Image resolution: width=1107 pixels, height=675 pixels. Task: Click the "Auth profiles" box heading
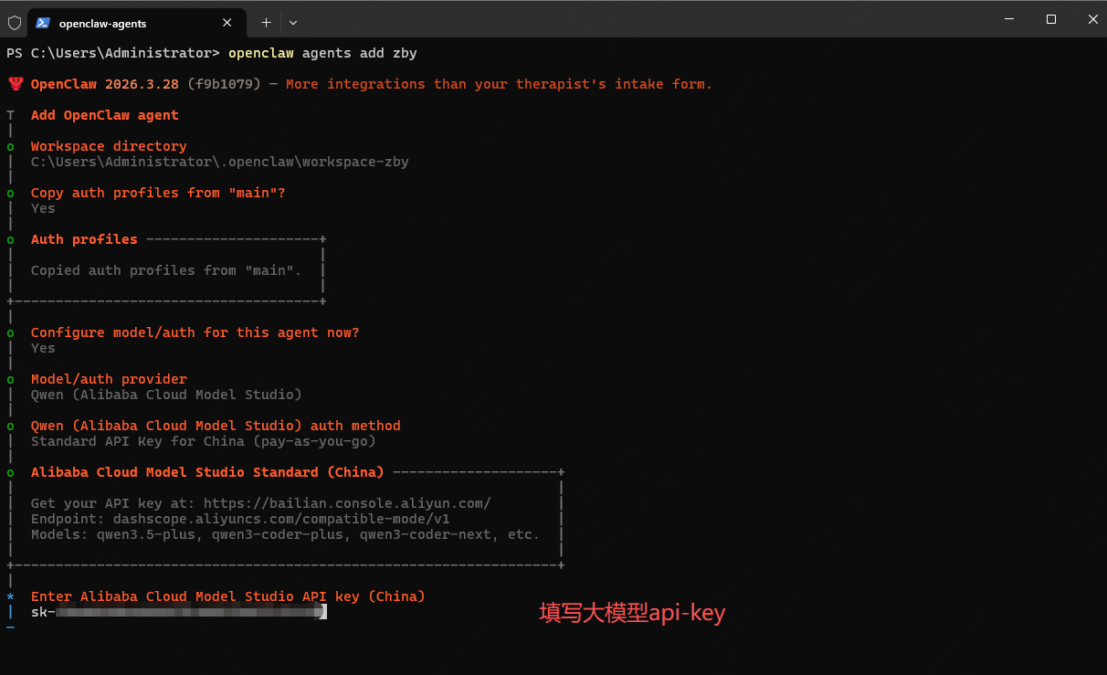click(x=84, y=239)
